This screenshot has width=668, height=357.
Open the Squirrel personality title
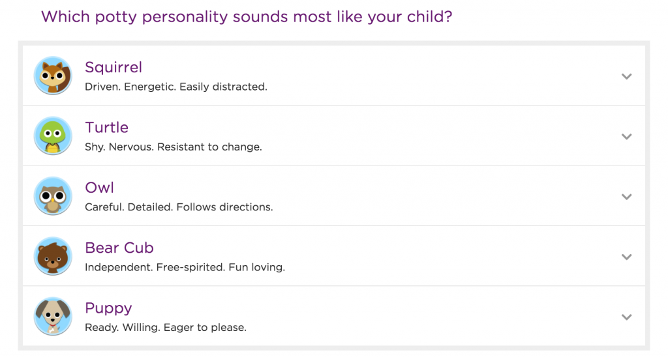(x=114, y=67)
